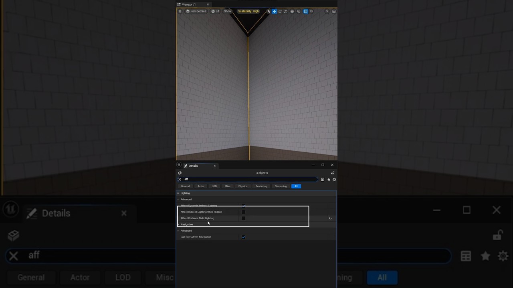Reset Affect Distance Field Lighting to default

(330, 218)
